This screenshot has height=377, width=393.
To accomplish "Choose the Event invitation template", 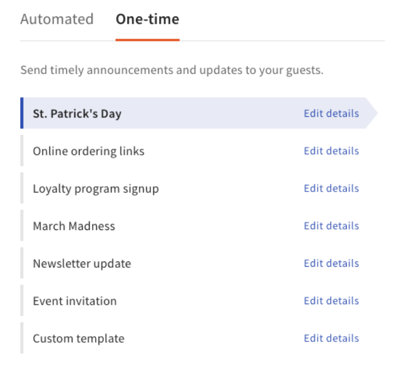I will point(75,301).
